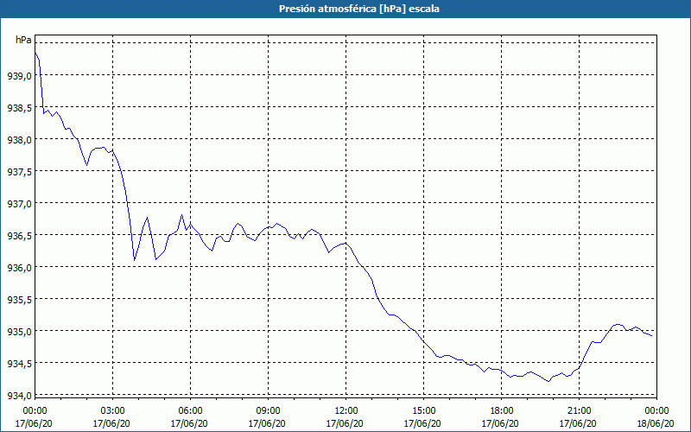
Task: Select the 935,0 y-axis value
Action: pos(19,332)
